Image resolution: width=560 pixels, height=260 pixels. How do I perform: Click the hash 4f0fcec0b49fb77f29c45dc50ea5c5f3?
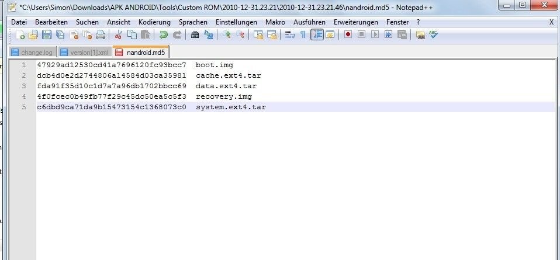[x=112, y=96]
